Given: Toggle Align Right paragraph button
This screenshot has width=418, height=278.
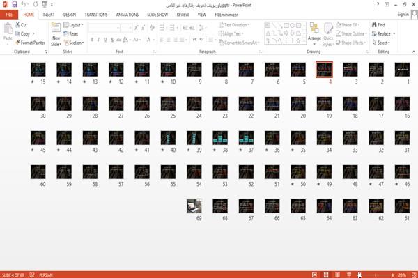Looking at the screenshot, I should 175,40.
